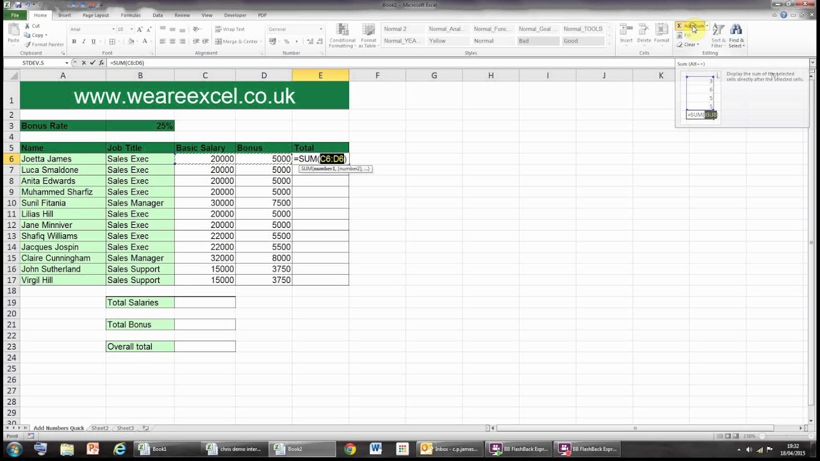Toggle Wrap Text

(x=229, y=29)
